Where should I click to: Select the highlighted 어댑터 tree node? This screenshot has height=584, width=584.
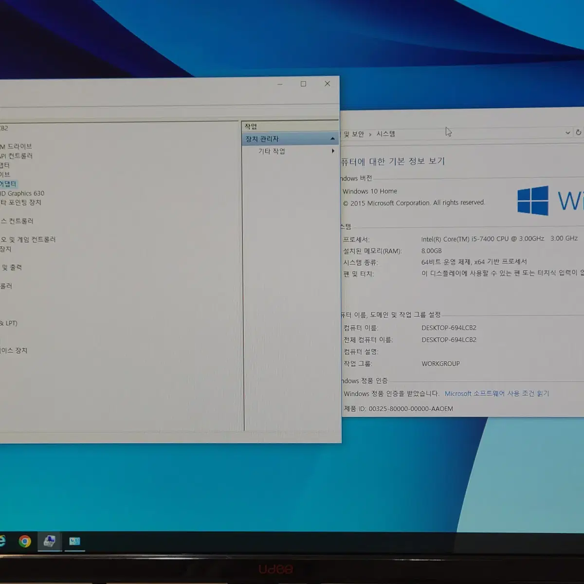tap(8, 184)
